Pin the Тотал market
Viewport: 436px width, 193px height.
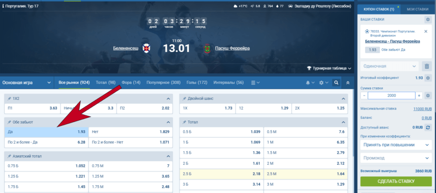(185, 122)
